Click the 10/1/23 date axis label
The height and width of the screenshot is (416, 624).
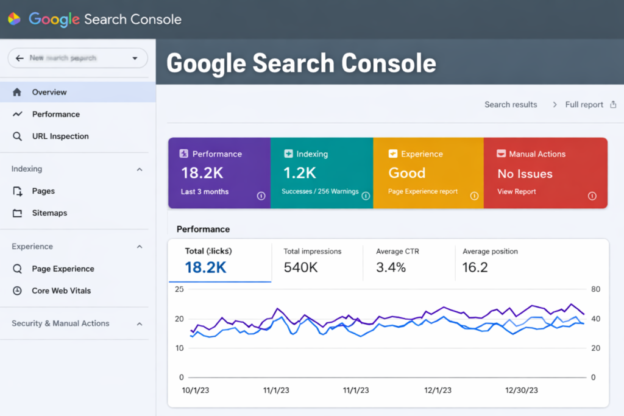(x=196, y=390)
